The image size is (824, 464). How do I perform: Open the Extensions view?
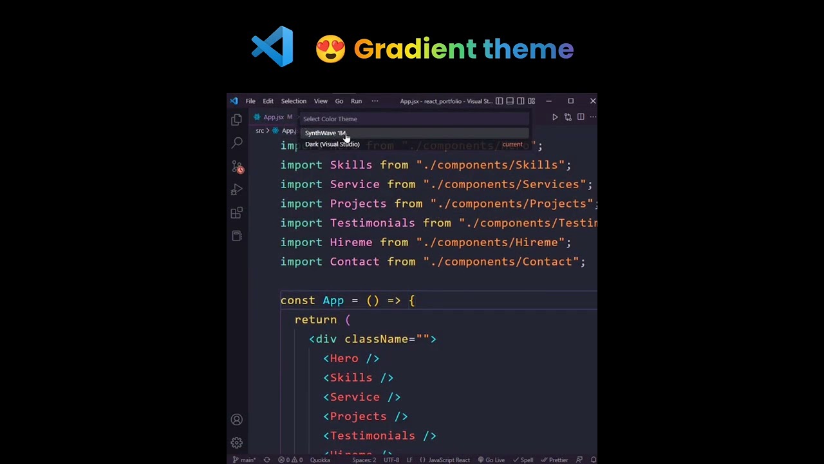[237, 213]
